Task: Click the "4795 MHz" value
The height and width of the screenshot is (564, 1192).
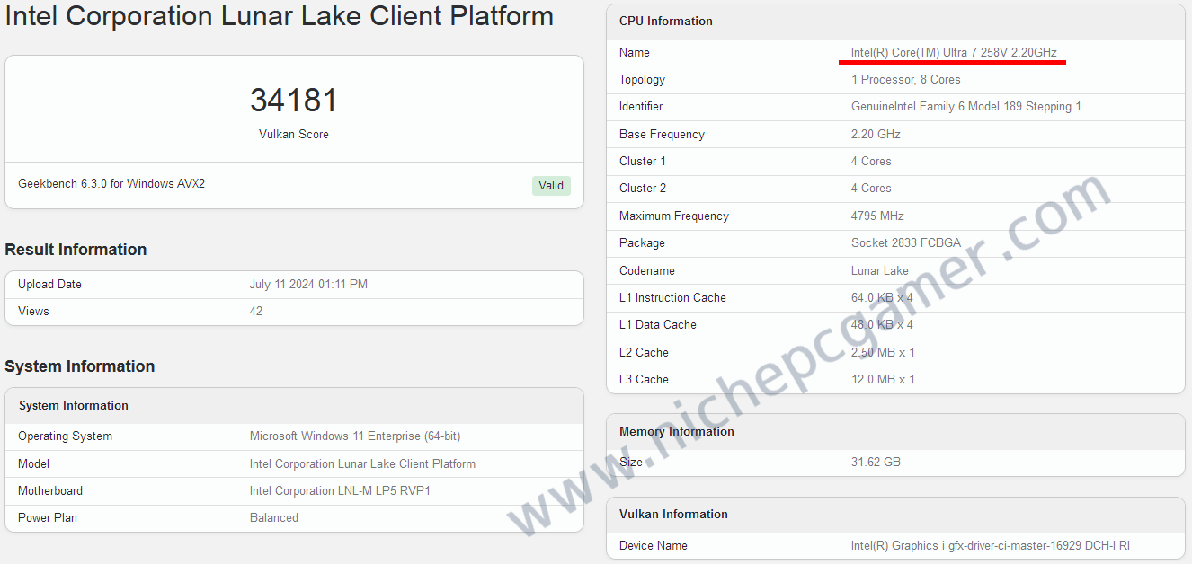Action: [877, 216]
